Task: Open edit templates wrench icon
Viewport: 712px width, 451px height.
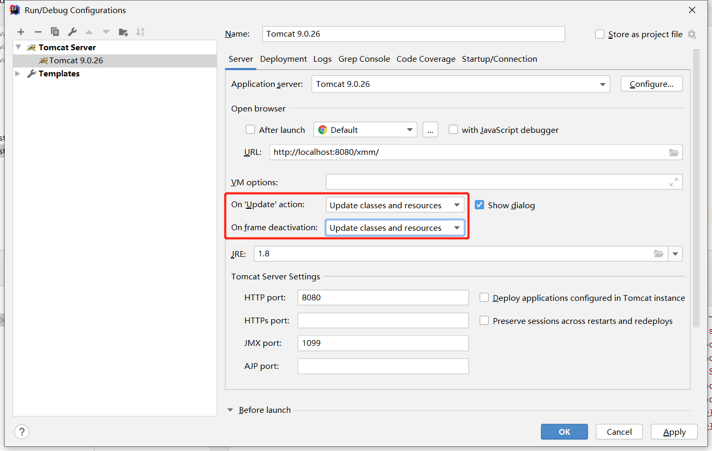Action: coord(72,32)
